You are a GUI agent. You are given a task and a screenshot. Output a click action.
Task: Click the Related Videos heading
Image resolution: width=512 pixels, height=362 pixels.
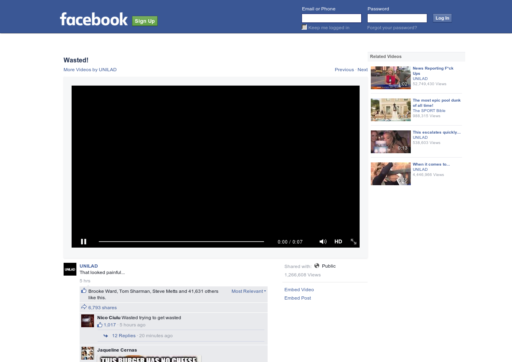[386, 57]
